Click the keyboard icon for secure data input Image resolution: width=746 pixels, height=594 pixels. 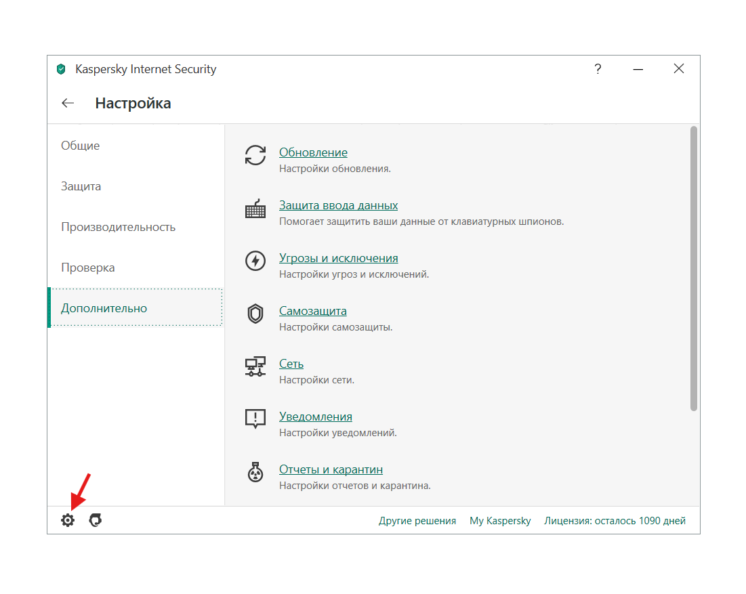click(255, 209)
